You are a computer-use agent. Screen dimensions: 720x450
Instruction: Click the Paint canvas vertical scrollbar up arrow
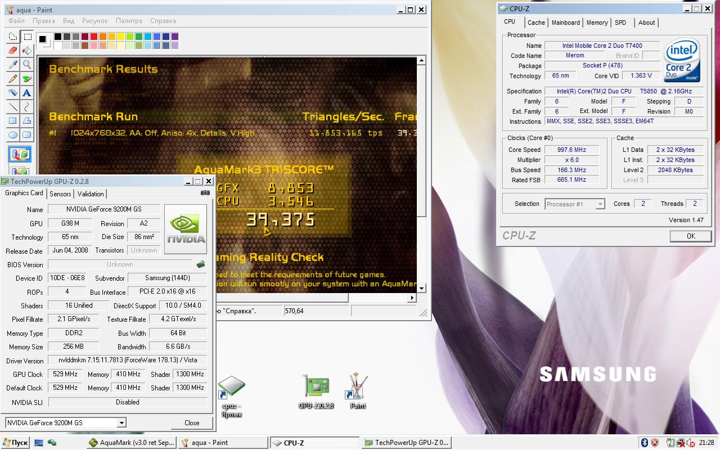coord(421,60)
